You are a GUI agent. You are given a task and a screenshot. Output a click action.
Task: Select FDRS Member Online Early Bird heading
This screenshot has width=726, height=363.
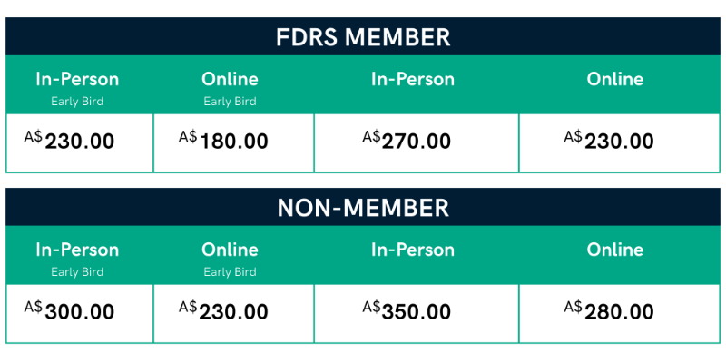pyautogui.click(x=231, y=79)
